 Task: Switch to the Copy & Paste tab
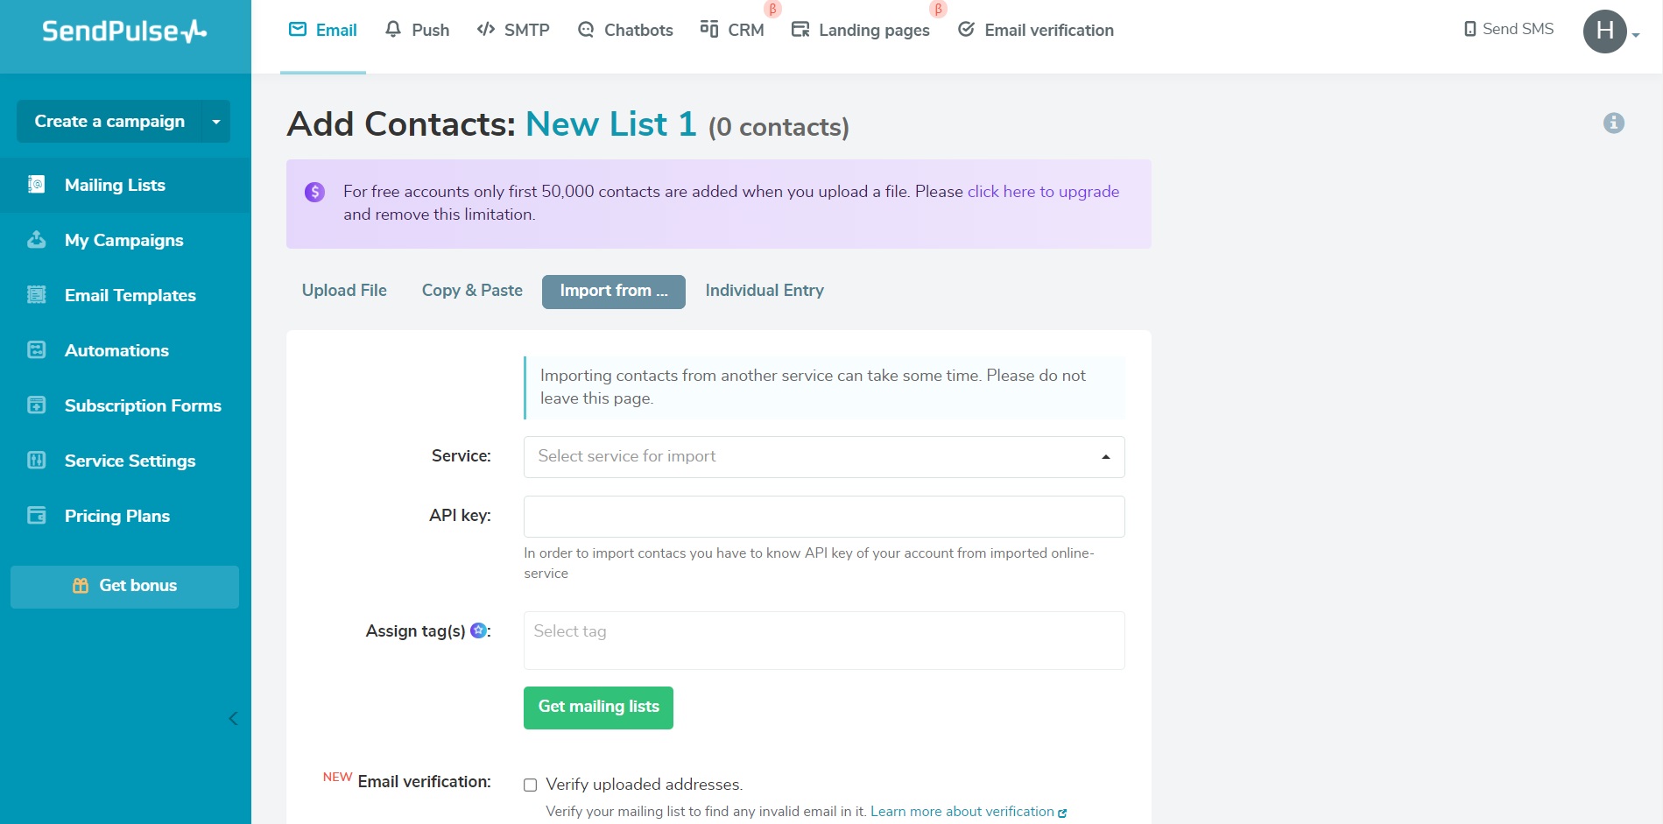click(472, 291)
